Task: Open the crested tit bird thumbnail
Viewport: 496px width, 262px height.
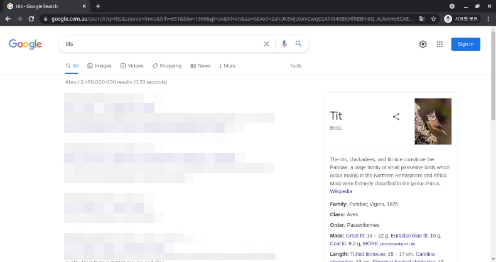Action: tap(433, 122)
